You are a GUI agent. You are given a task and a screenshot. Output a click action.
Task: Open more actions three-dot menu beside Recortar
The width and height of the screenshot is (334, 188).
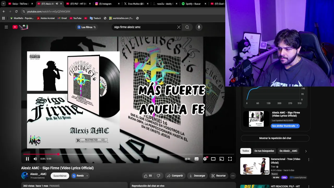click(233, 176)
